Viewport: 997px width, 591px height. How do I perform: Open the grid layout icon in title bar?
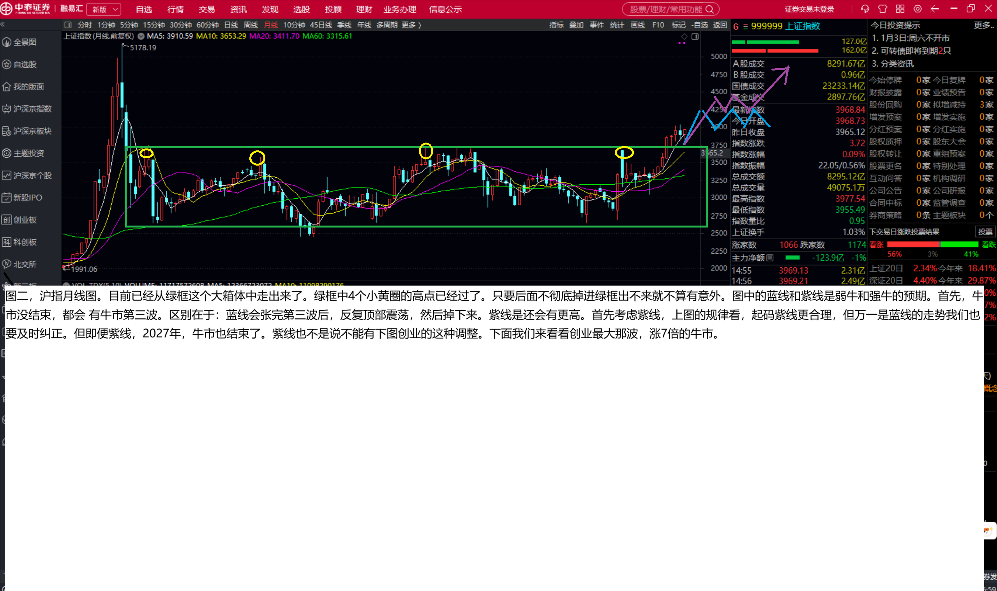pos(900,9)
